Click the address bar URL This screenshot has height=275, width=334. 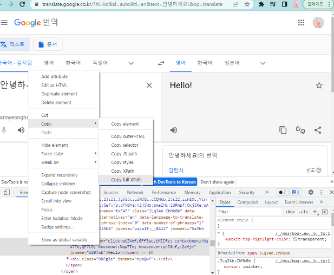[x=132, y=4]
